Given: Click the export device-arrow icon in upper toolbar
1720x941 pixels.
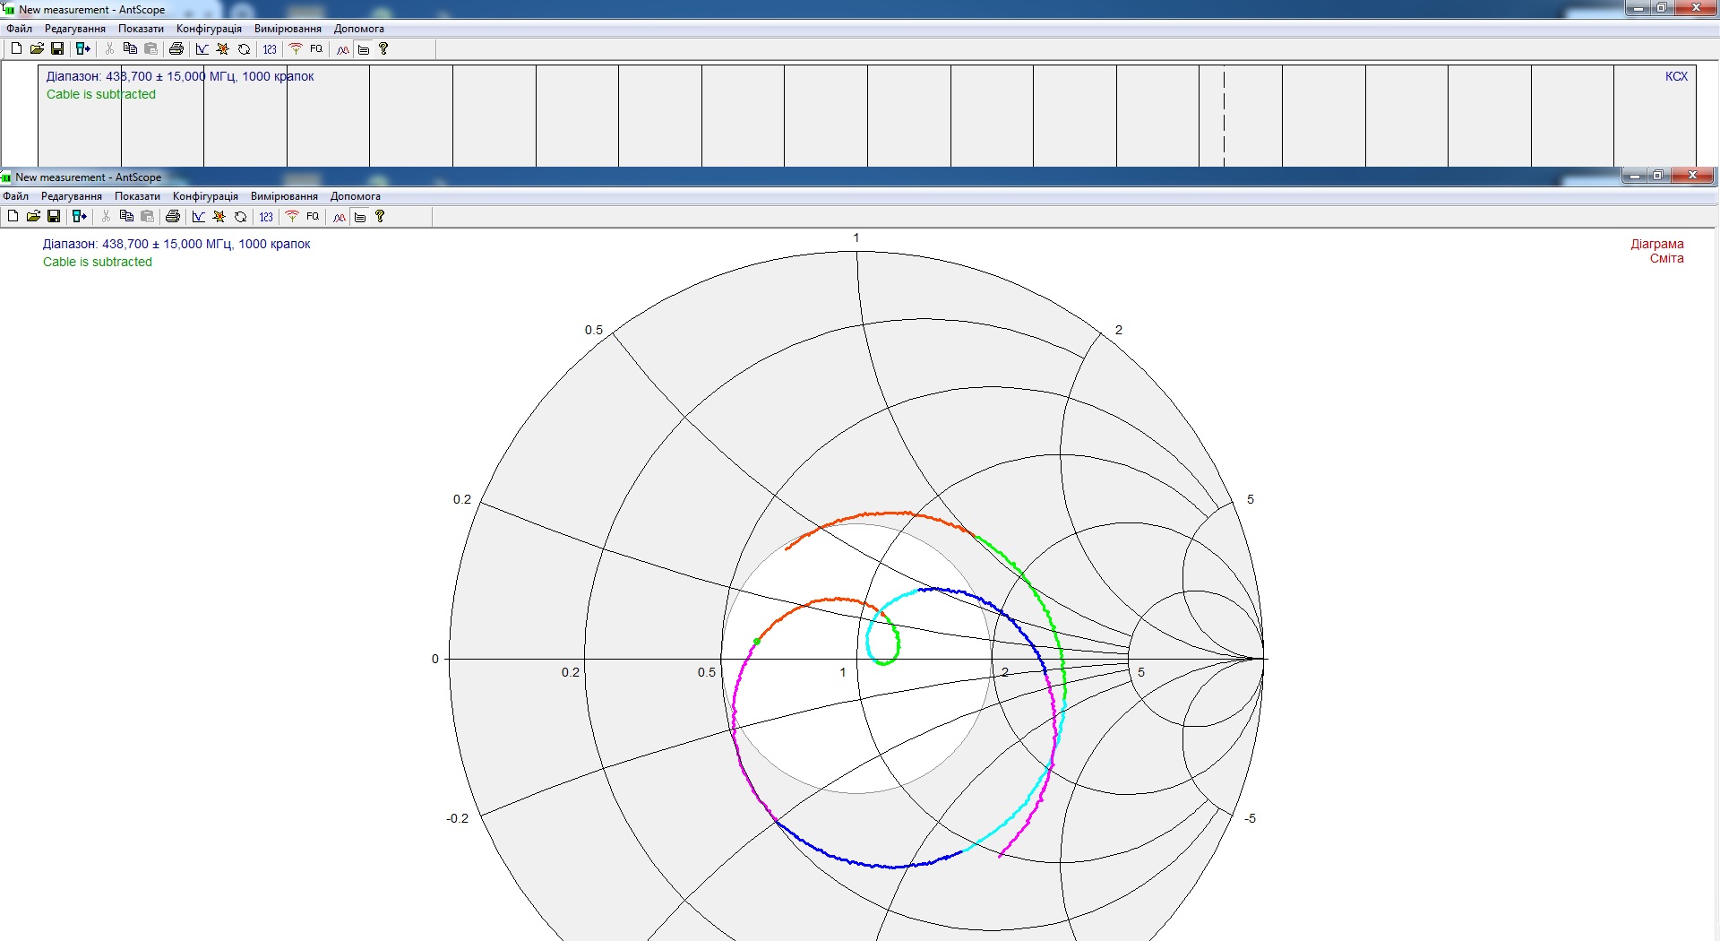Looking at the screenshot, I should click(x=82, y=48).
